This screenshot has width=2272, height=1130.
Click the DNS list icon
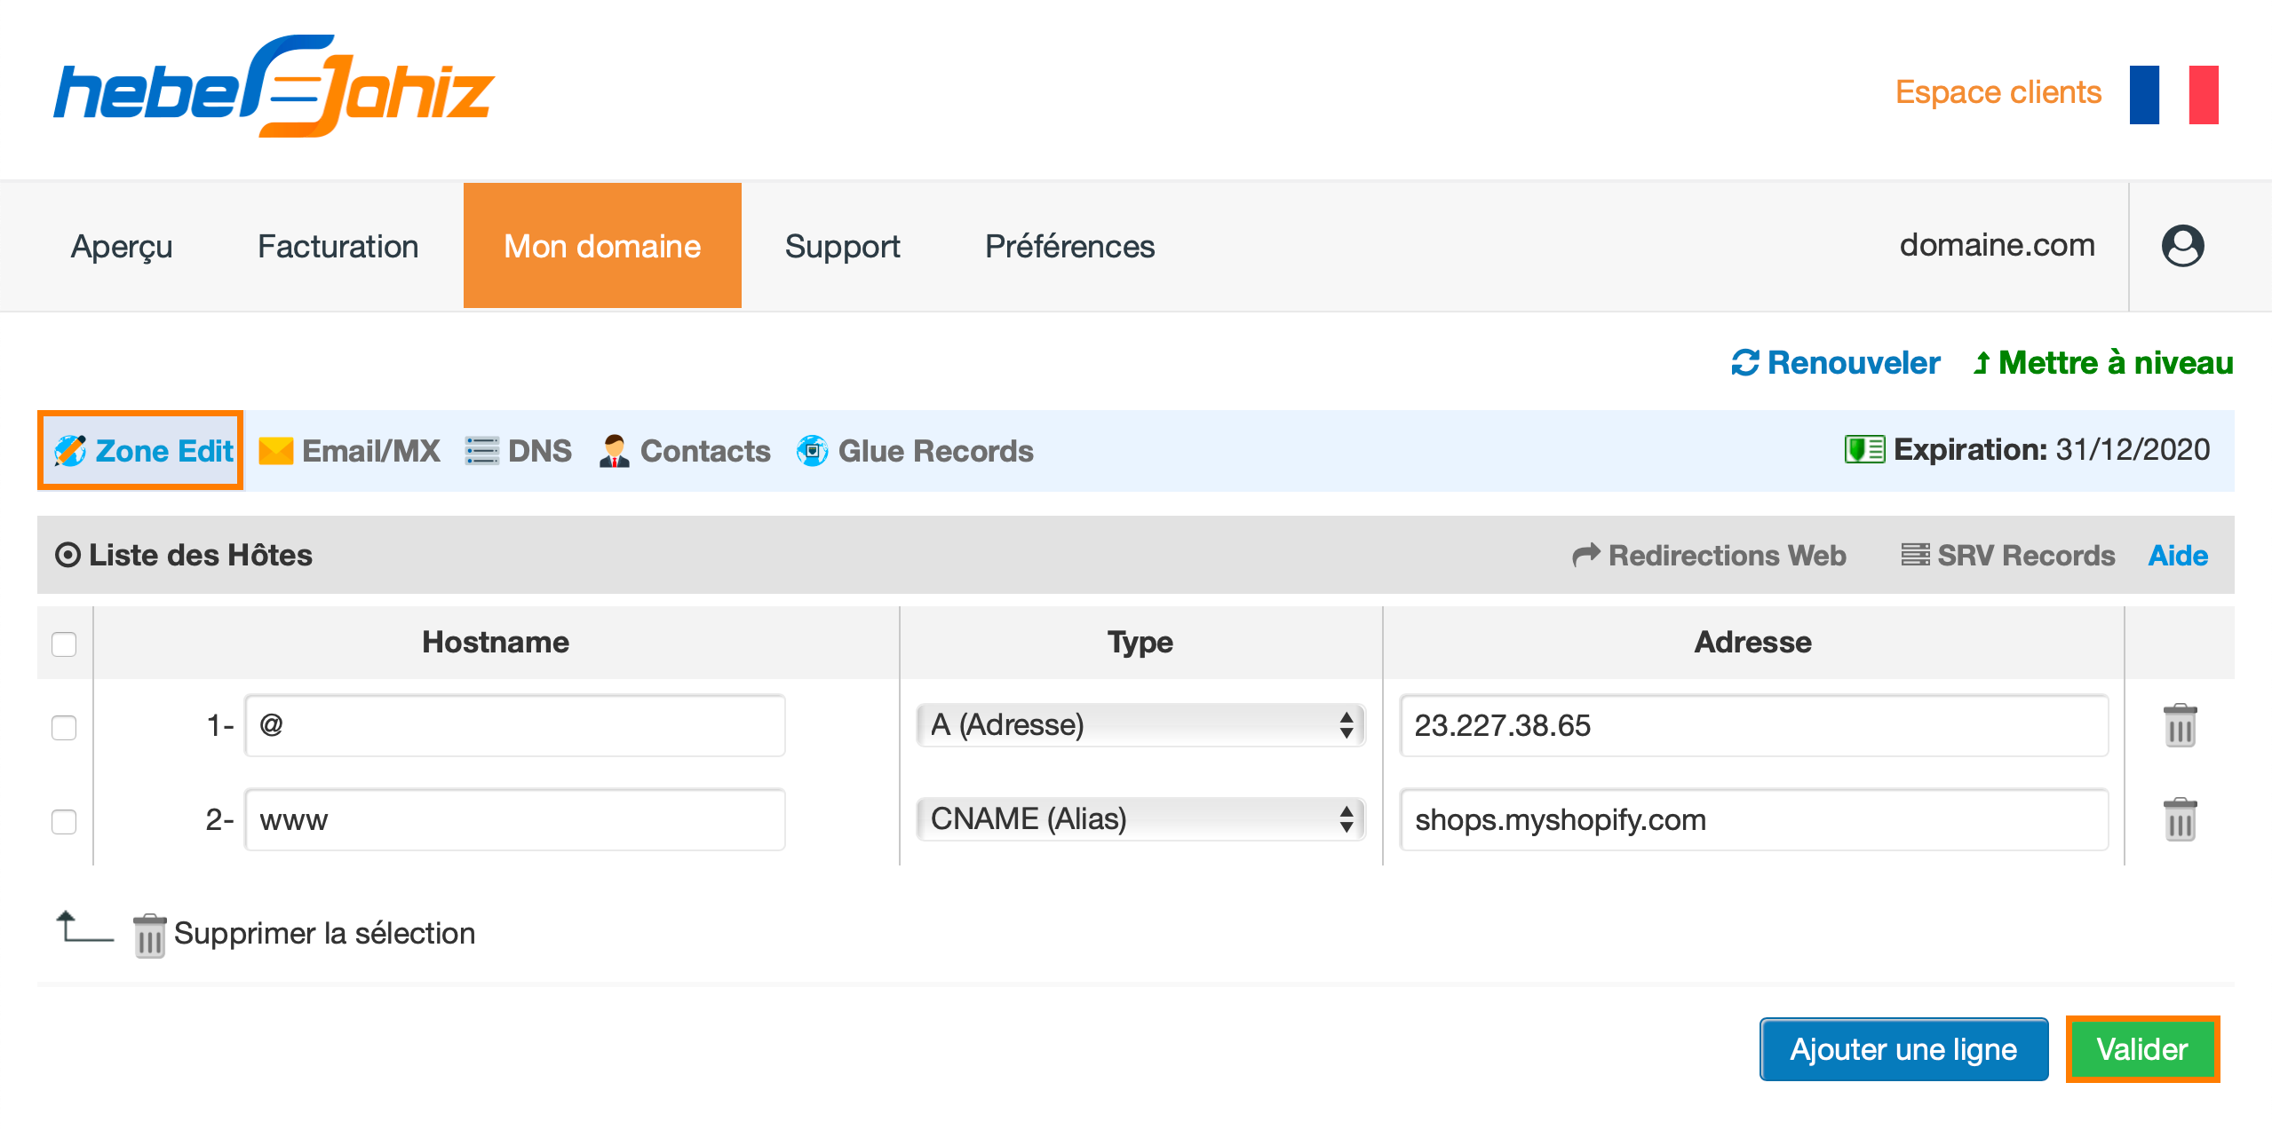pyautogui.click(x=482, y=451)
